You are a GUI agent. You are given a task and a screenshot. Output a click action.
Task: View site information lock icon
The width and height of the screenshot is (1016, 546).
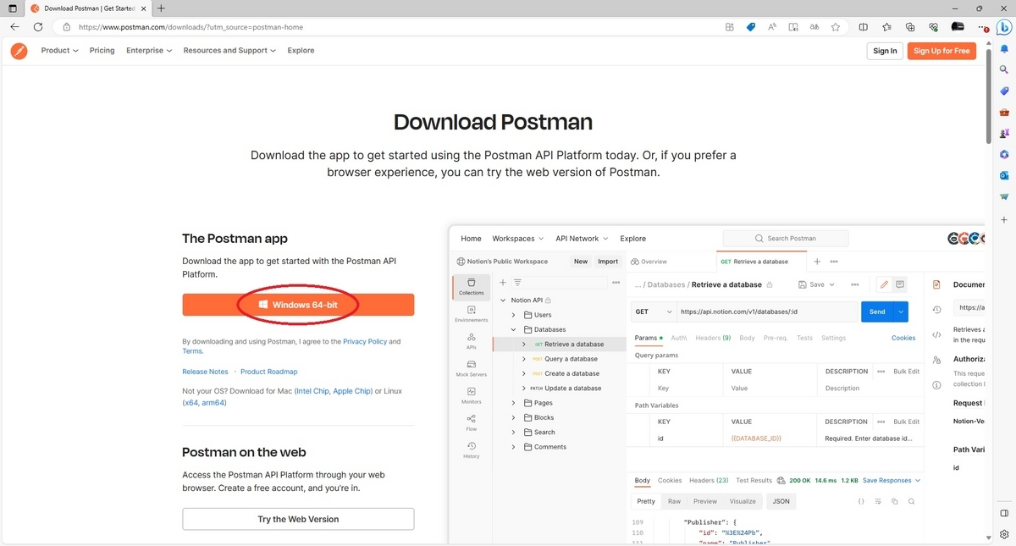click(67, 27)
